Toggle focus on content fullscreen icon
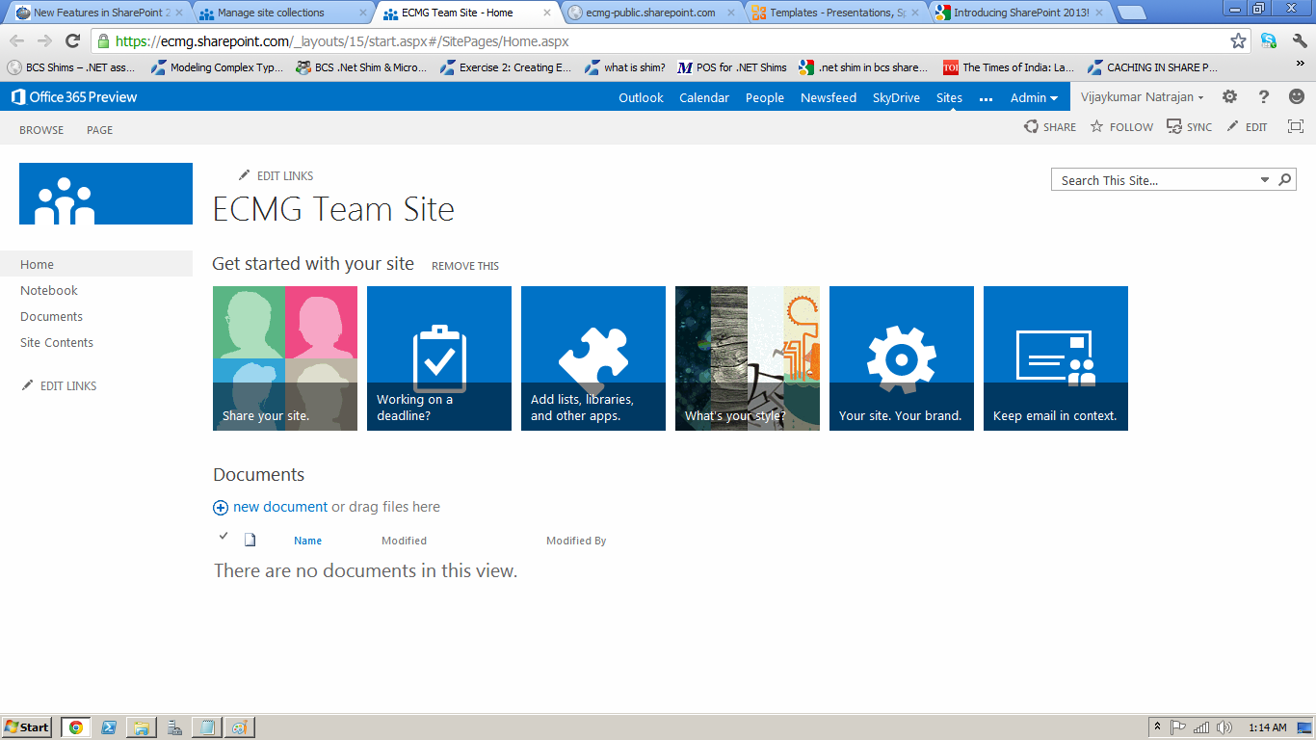This screenshot has height=740, width=1316. pos(1295,127)
